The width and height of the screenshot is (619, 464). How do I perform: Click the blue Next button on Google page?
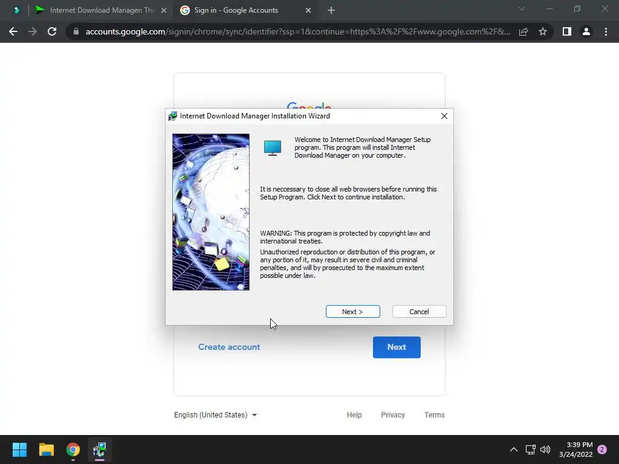click(397, 347)
